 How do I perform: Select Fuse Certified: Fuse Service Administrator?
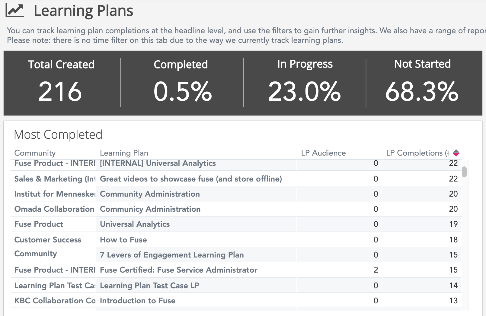(178, 270)
